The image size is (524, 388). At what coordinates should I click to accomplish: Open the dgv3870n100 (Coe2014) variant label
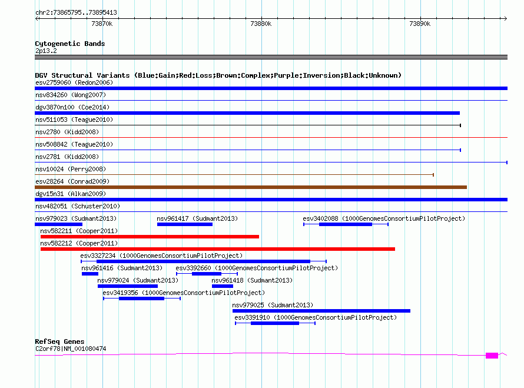point(72,107)
